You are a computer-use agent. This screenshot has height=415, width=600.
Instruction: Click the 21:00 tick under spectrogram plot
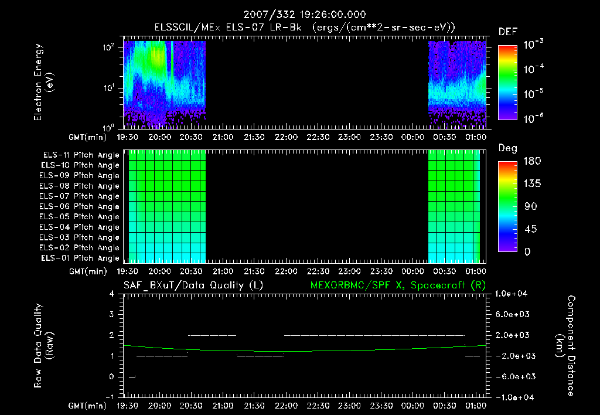point(223,137)
